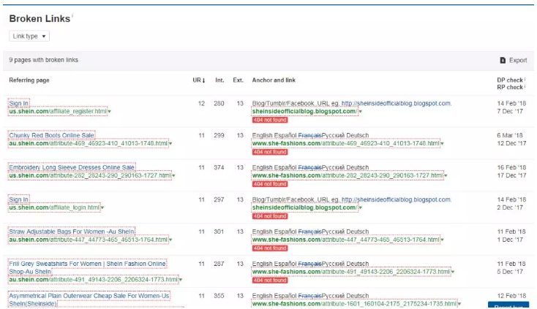
Task: Open the Link type dropdown
Action: (x=29, y=37)
